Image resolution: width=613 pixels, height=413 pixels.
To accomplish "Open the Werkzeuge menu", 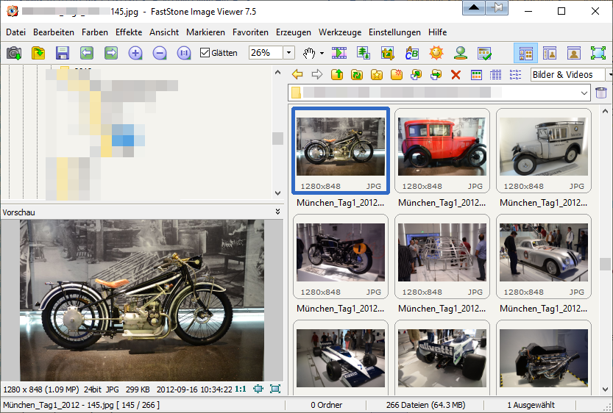I will click(x=340, y=32).
